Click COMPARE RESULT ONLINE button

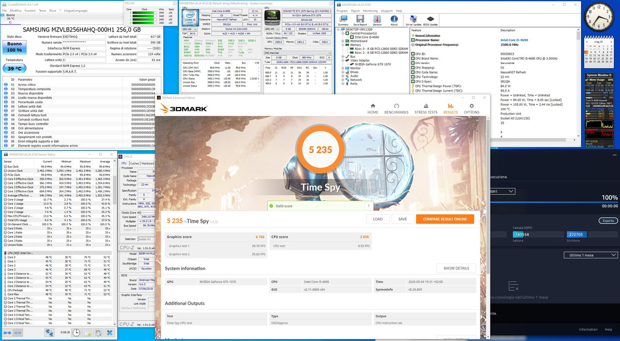(x=445, y=219)
